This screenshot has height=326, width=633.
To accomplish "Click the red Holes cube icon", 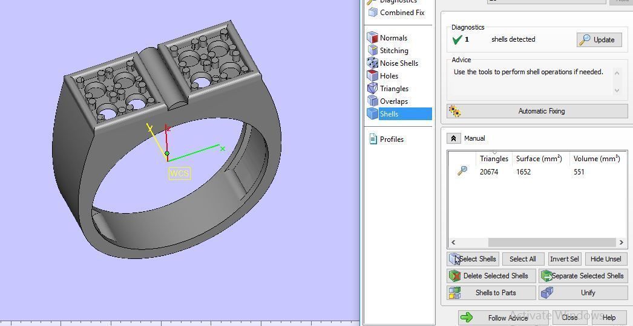I will pyautogui.click(x=372, y=75).
